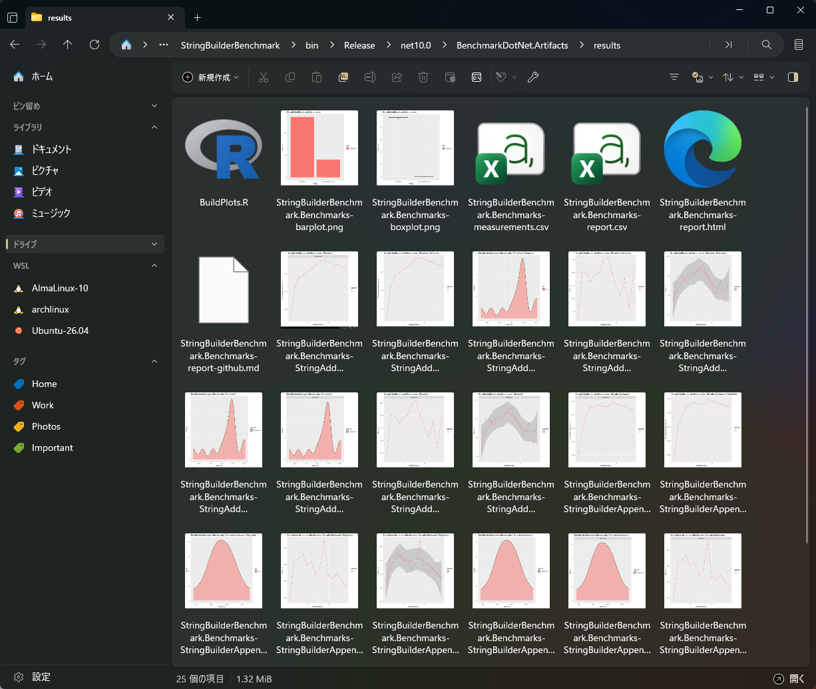Open the 新規作成 dropdown menu
This screenshot has width=816, height=689.
(x=211, y=77)
